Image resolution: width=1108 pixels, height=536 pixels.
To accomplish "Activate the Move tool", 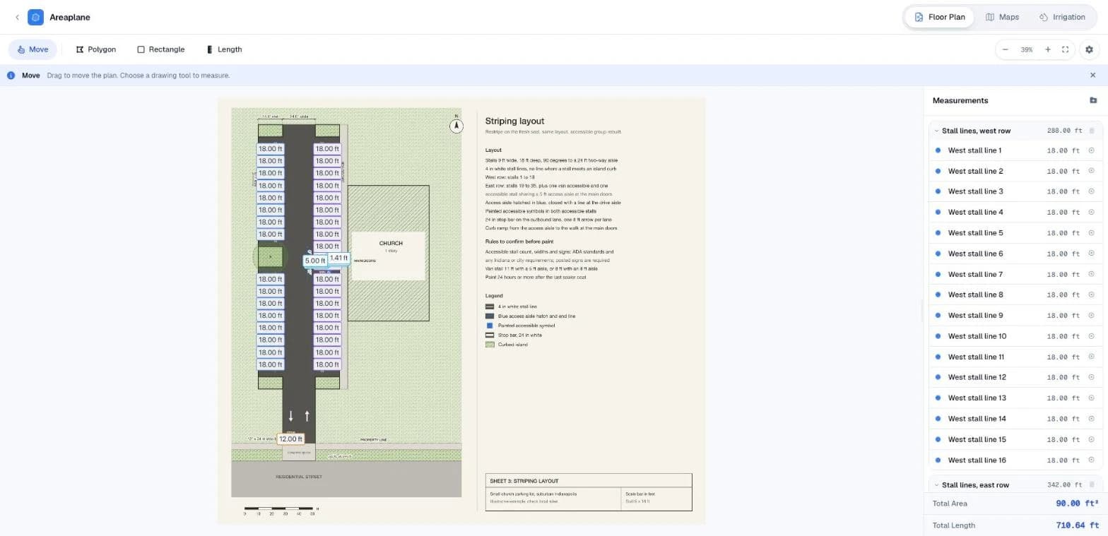I will tap(33, 49).
